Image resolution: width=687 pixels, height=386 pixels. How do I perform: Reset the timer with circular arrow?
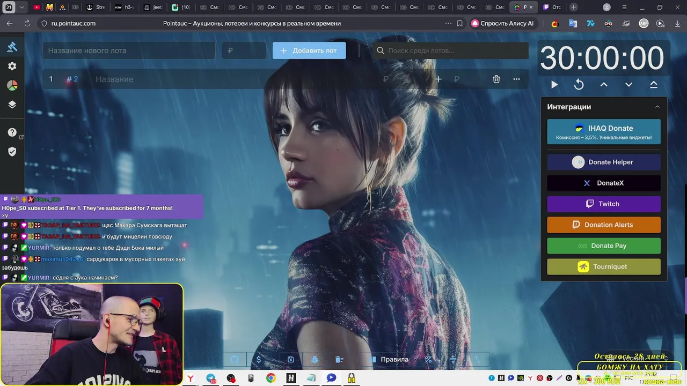579,85
